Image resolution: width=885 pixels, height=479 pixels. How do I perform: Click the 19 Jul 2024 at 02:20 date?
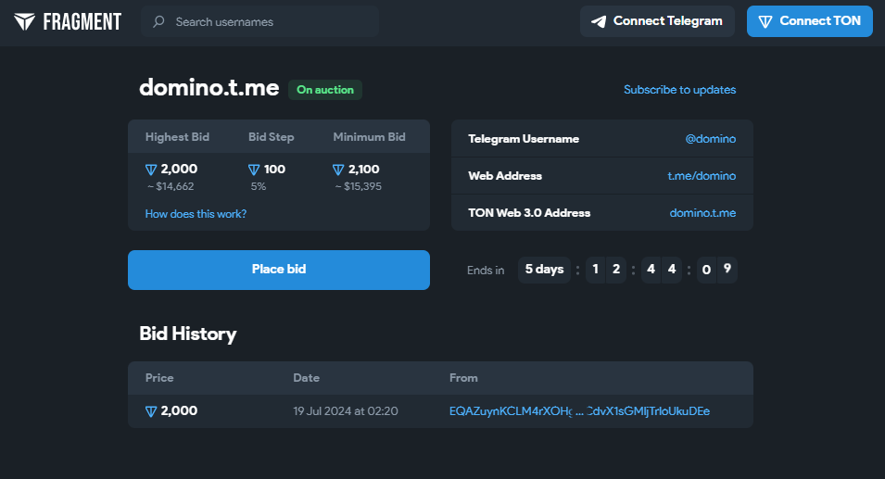point(346,411)
